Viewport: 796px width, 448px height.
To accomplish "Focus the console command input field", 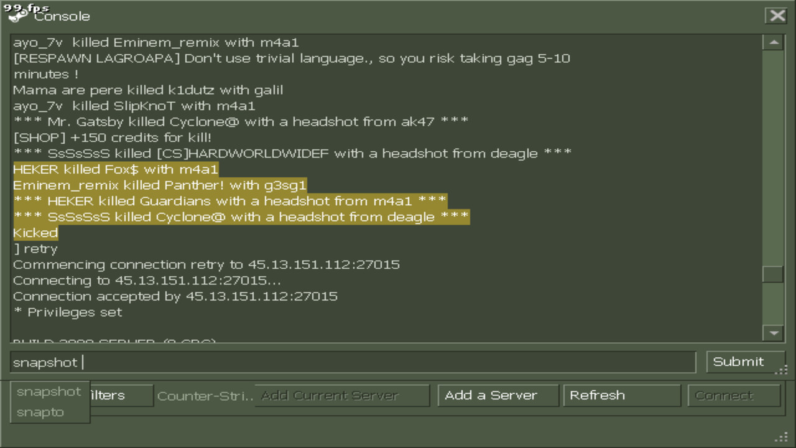I will click(353, 362).
